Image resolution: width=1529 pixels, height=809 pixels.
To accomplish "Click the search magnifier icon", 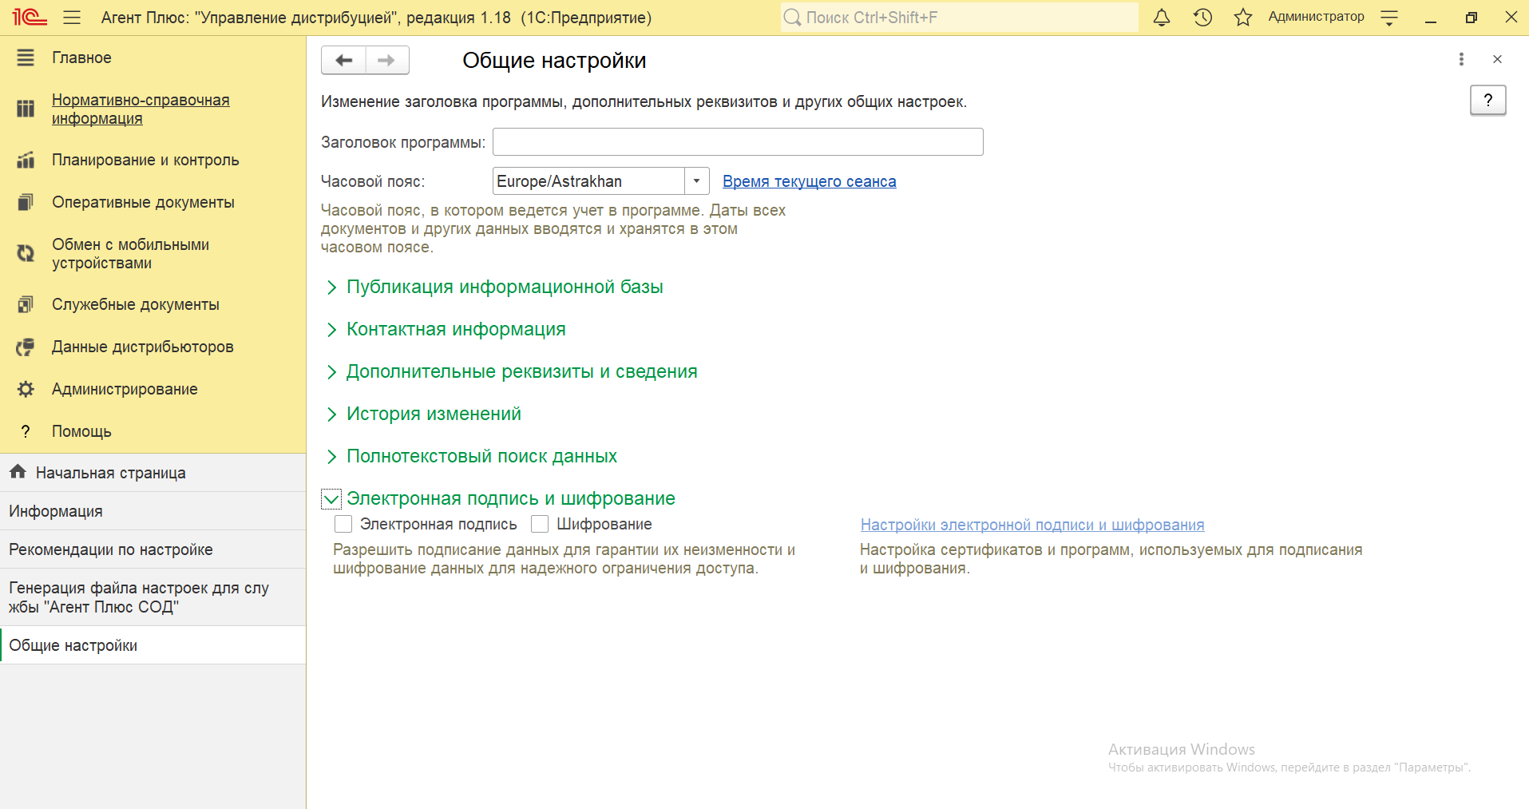I will 792,18.
